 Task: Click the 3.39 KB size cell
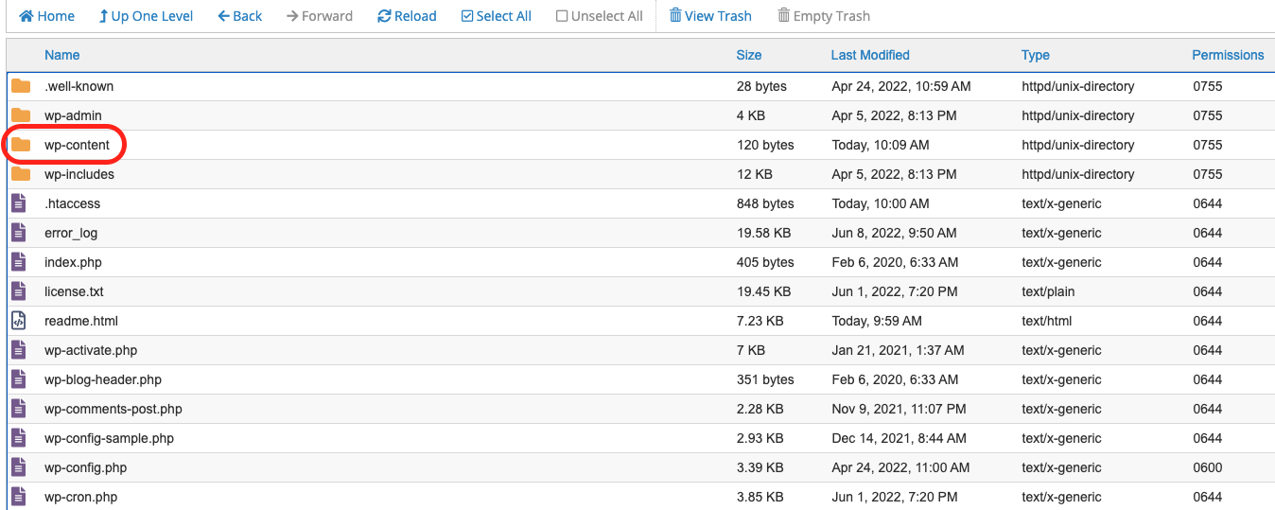tap(760, 467)
